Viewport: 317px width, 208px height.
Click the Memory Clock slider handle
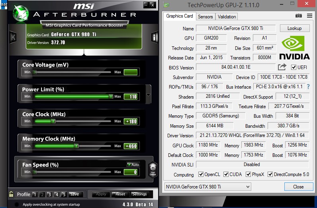pyautogui.click(x=76, y=146)
